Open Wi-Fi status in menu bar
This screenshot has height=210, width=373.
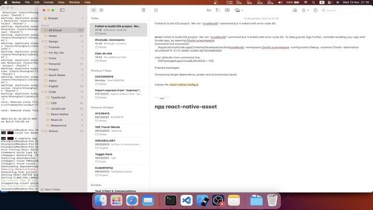(x=305, y=2)
